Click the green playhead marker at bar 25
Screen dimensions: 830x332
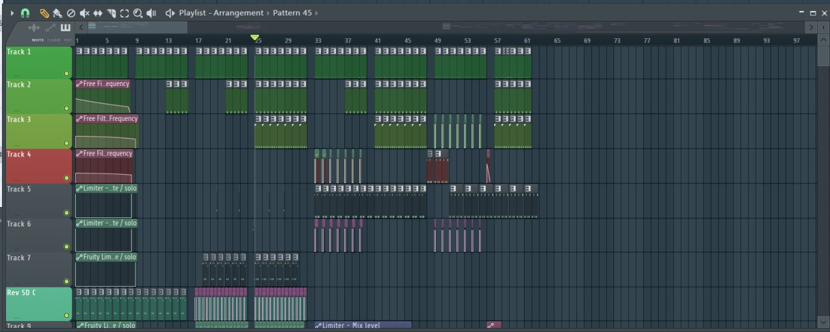coord(255,38)
